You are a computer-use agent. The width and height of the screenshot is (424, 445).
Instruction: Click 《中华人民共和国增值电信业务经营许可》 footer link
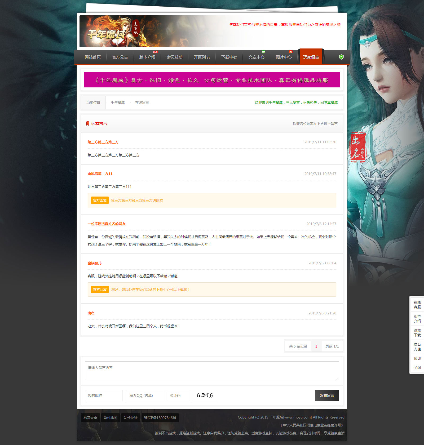point(312,425)
